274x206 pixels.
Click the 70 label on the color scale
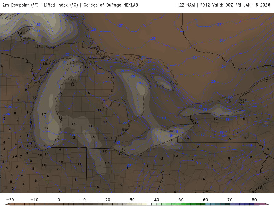(x=230, y=200)
